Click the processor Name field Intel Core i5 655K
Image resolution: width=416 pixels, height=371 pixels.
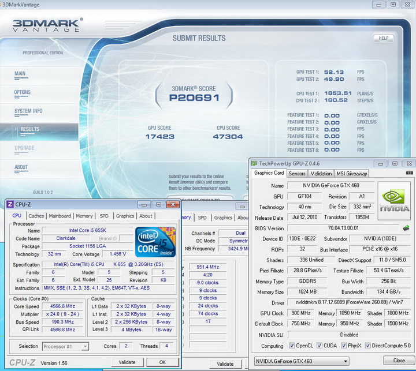88,231
